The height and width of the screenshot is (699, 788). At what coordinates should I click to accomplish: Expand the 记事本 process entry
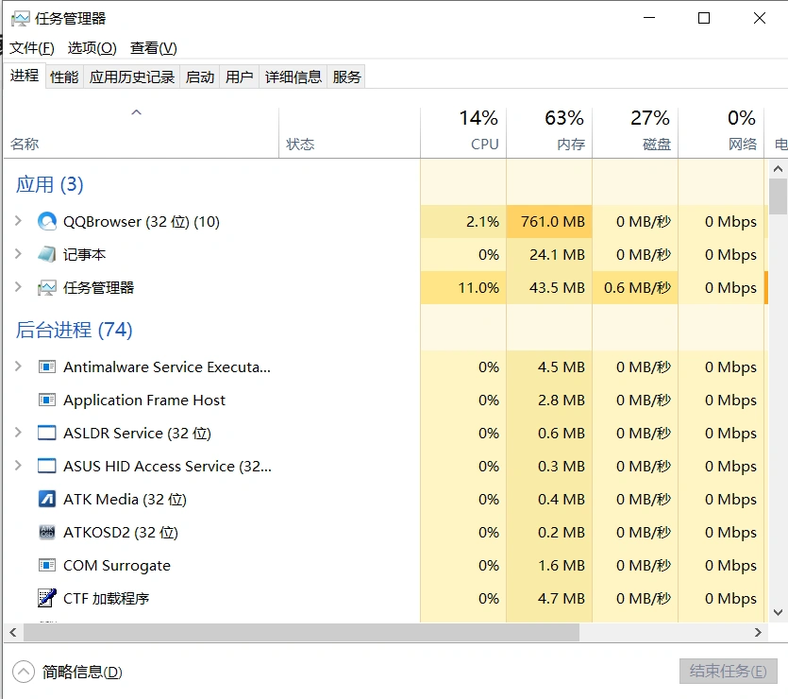19,254
